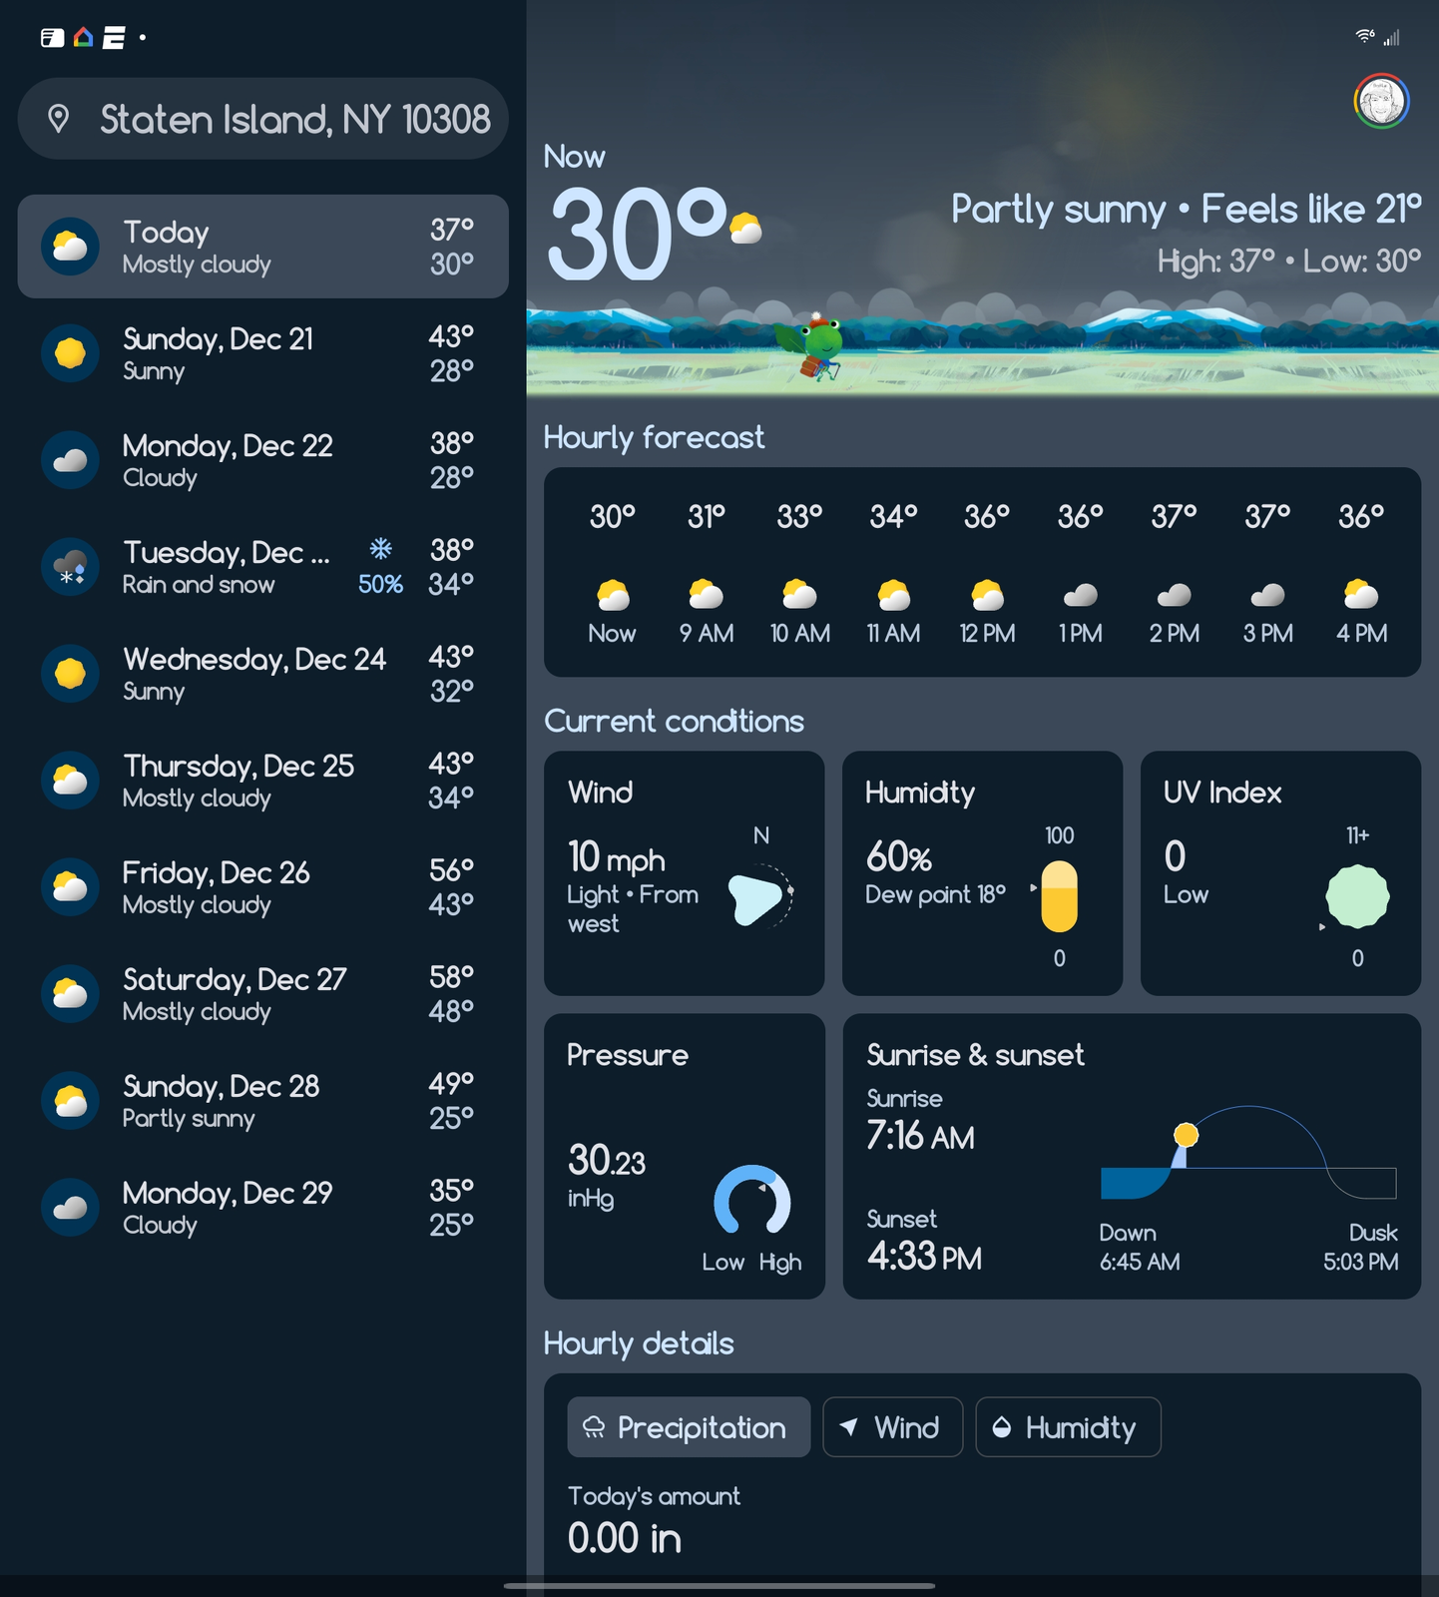The height and width of the screenshot is (1597, 1439).
Task: Expand Sunday, Dec 21 forecast
Action: [x=263, y=353]
